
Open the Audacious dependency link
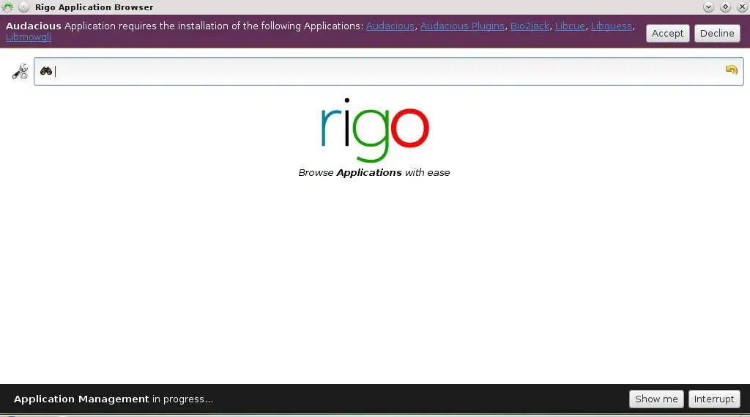coord(390,26)
